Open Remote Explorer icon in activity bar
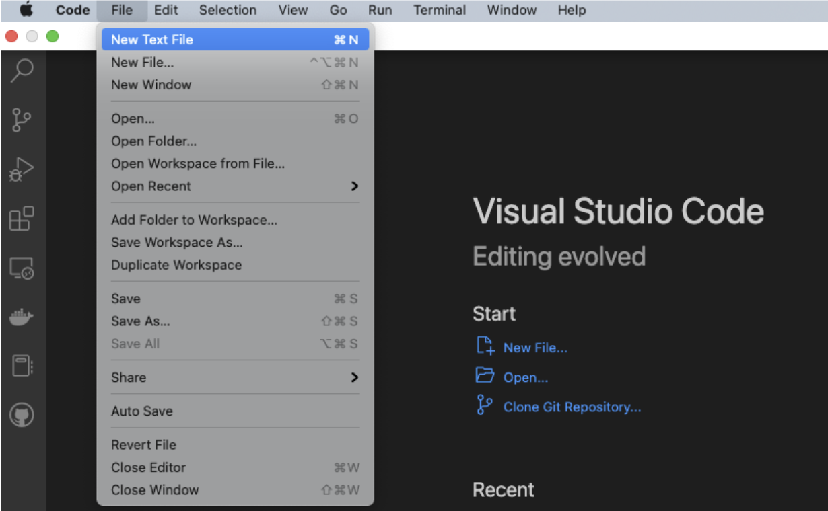The image size is (828, 511). [22, 268]
